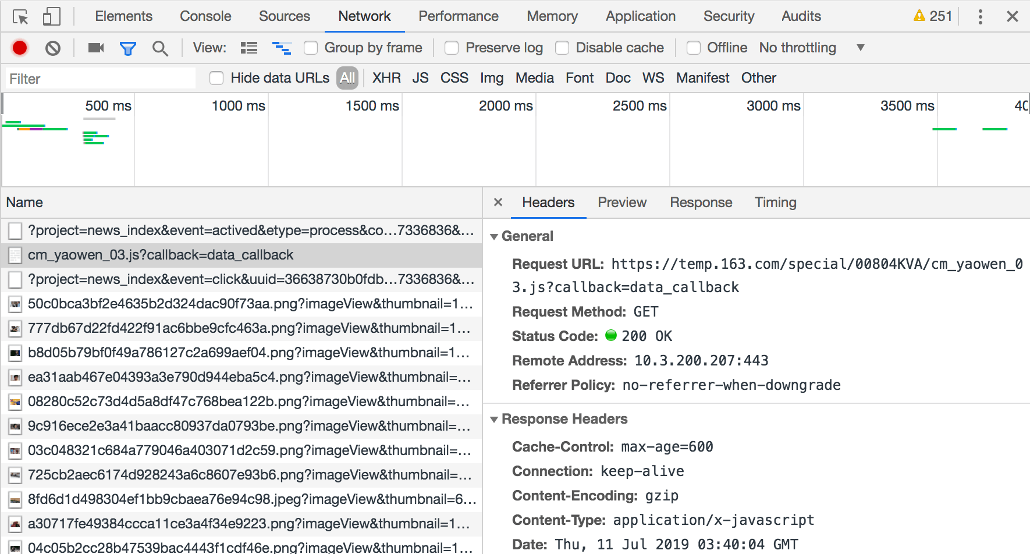Clear the network log
The width and height of the screenshot is (1030, 554).
click(53, 48)
